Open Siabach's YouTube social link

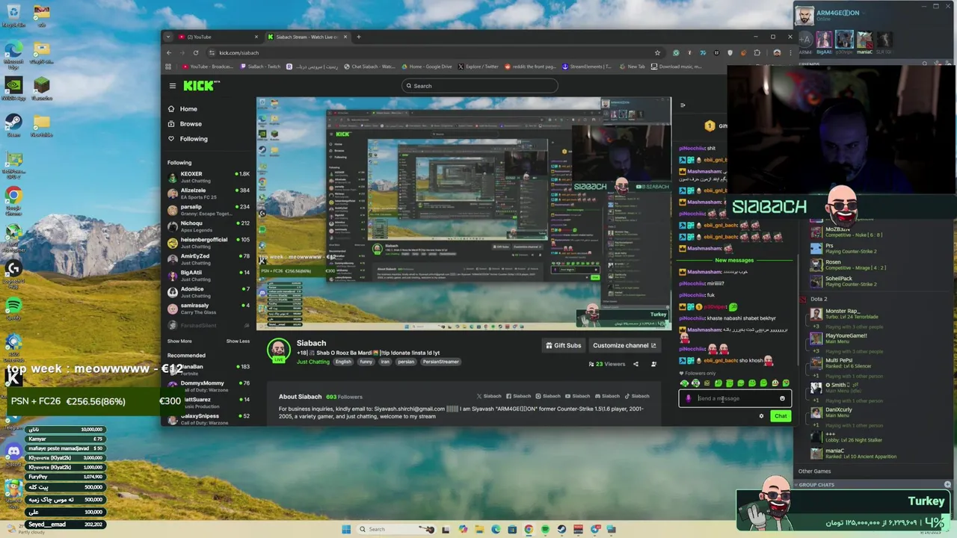pos(578,396)
